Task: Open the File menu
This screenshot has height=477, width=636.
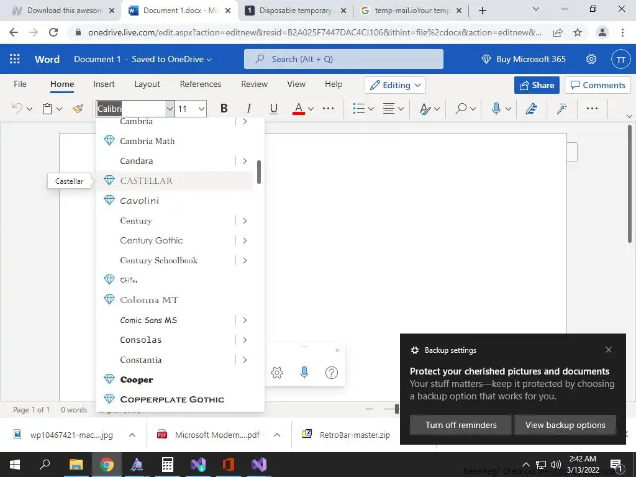Action: 20,84
